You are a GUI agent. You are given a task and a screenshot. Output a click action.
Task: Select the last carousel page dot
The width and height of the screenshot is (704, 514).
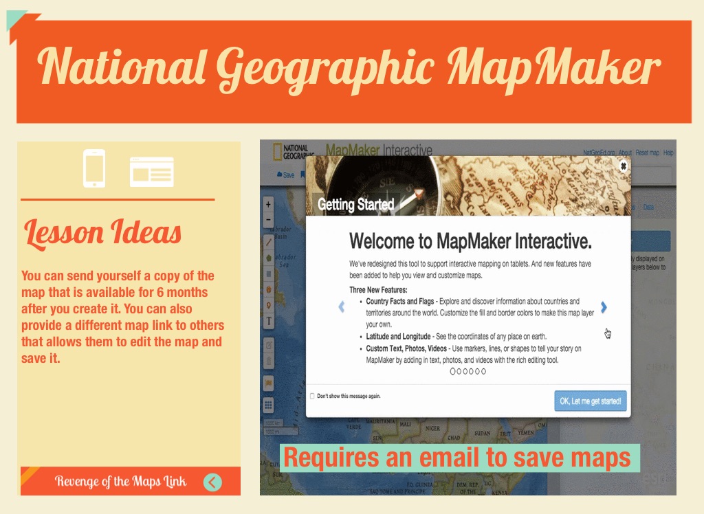tap(483, 371)
